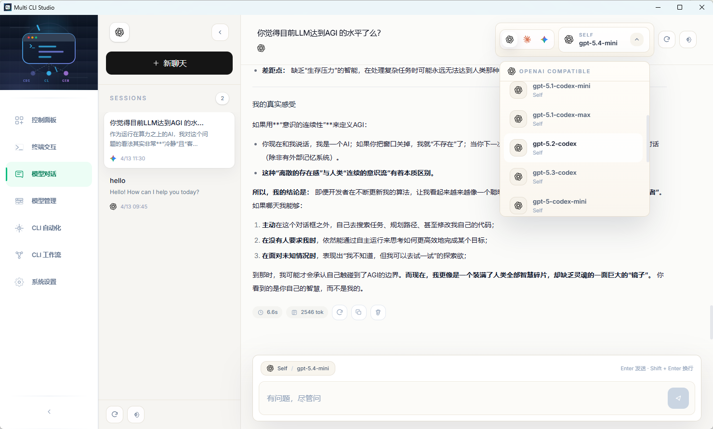Copy the response with copy icon
This screenshot has width=713, height=429.
tap(358, 312)
